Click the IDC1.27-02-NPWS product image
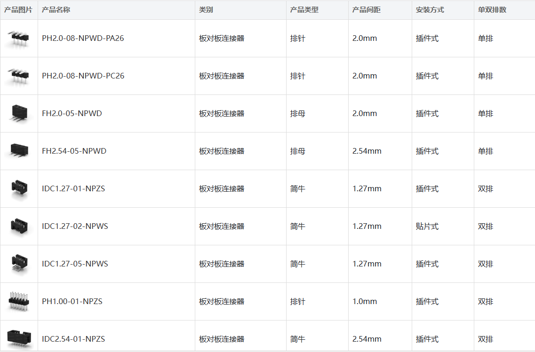 click(x=18, y=226)
